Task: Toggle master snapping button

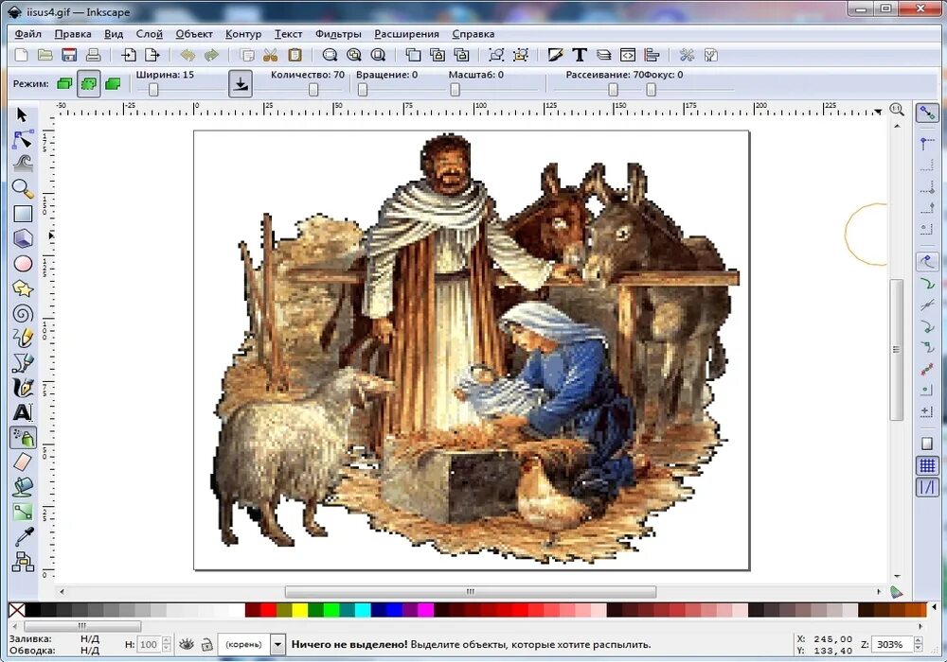Action: pyautogui.click(x=927, y=113)
